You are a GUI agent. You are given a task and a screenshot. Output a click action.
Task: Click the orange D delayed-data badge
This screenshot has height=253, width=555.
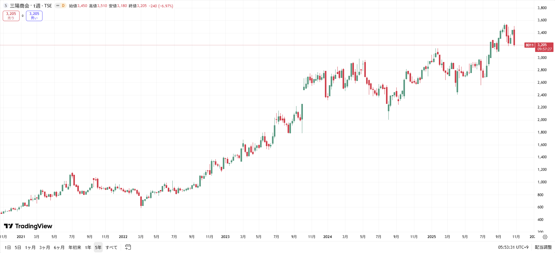tap(63, 6)
